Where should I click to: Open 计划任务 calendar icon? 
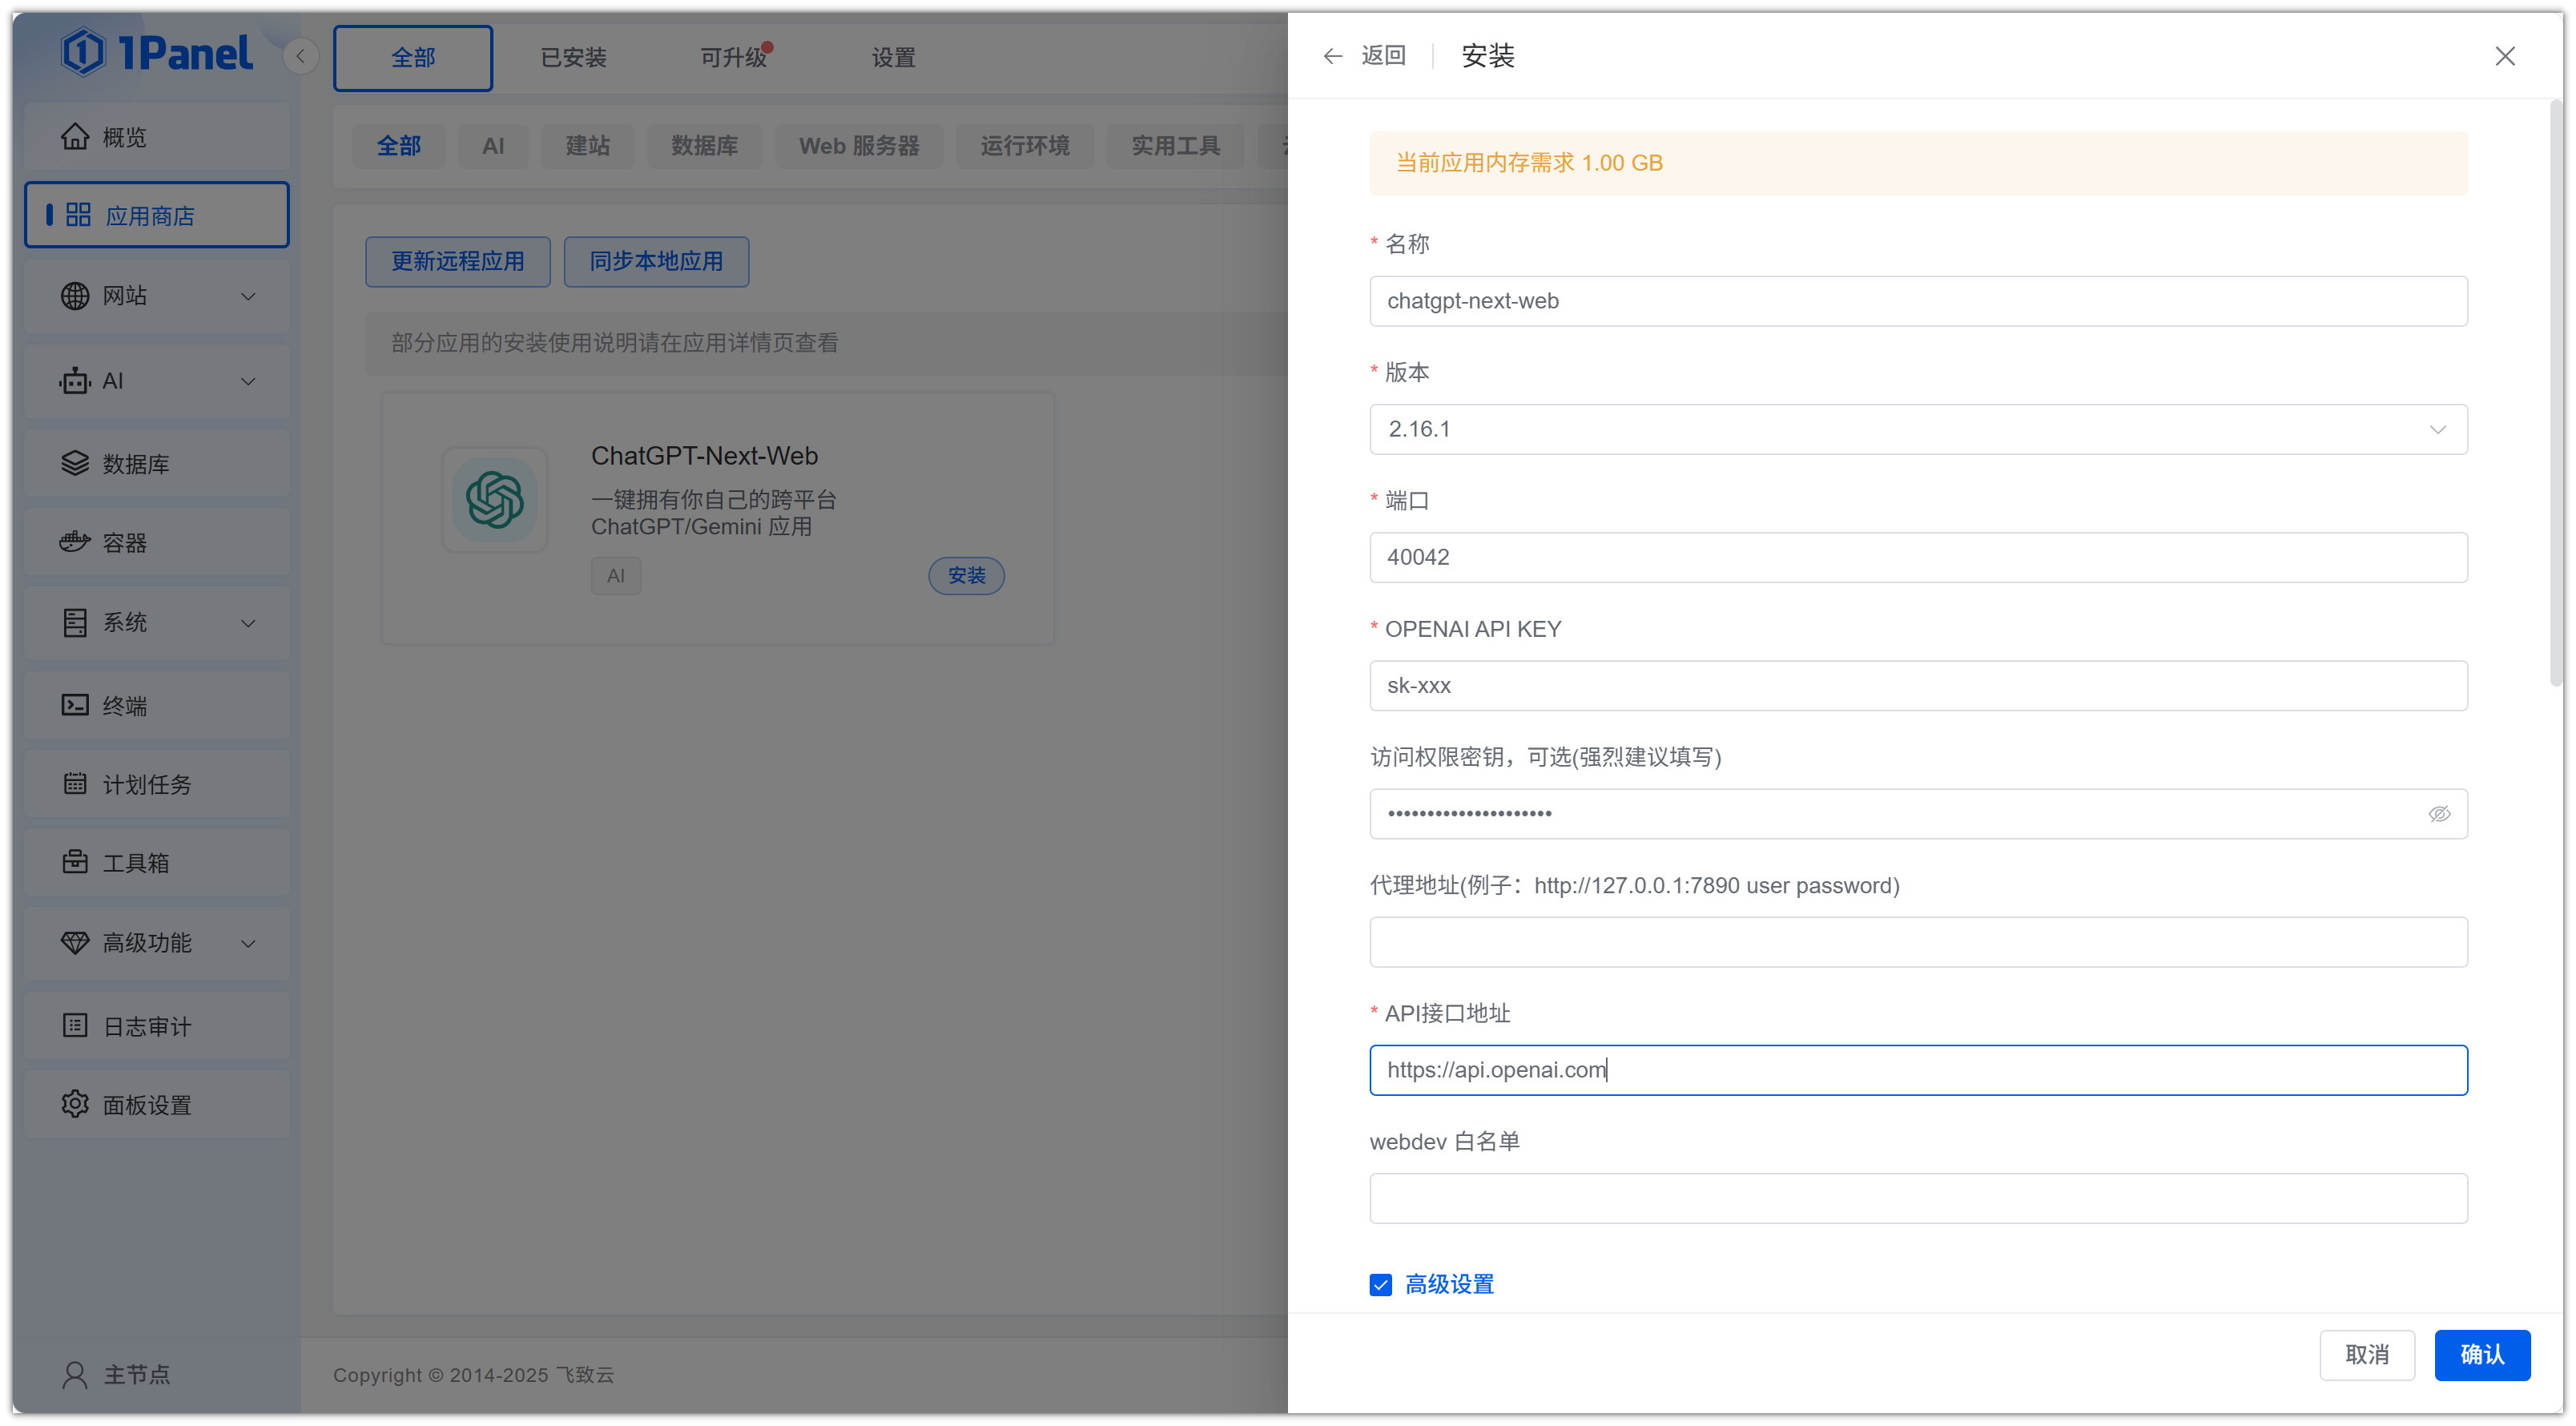coord(74,783)
